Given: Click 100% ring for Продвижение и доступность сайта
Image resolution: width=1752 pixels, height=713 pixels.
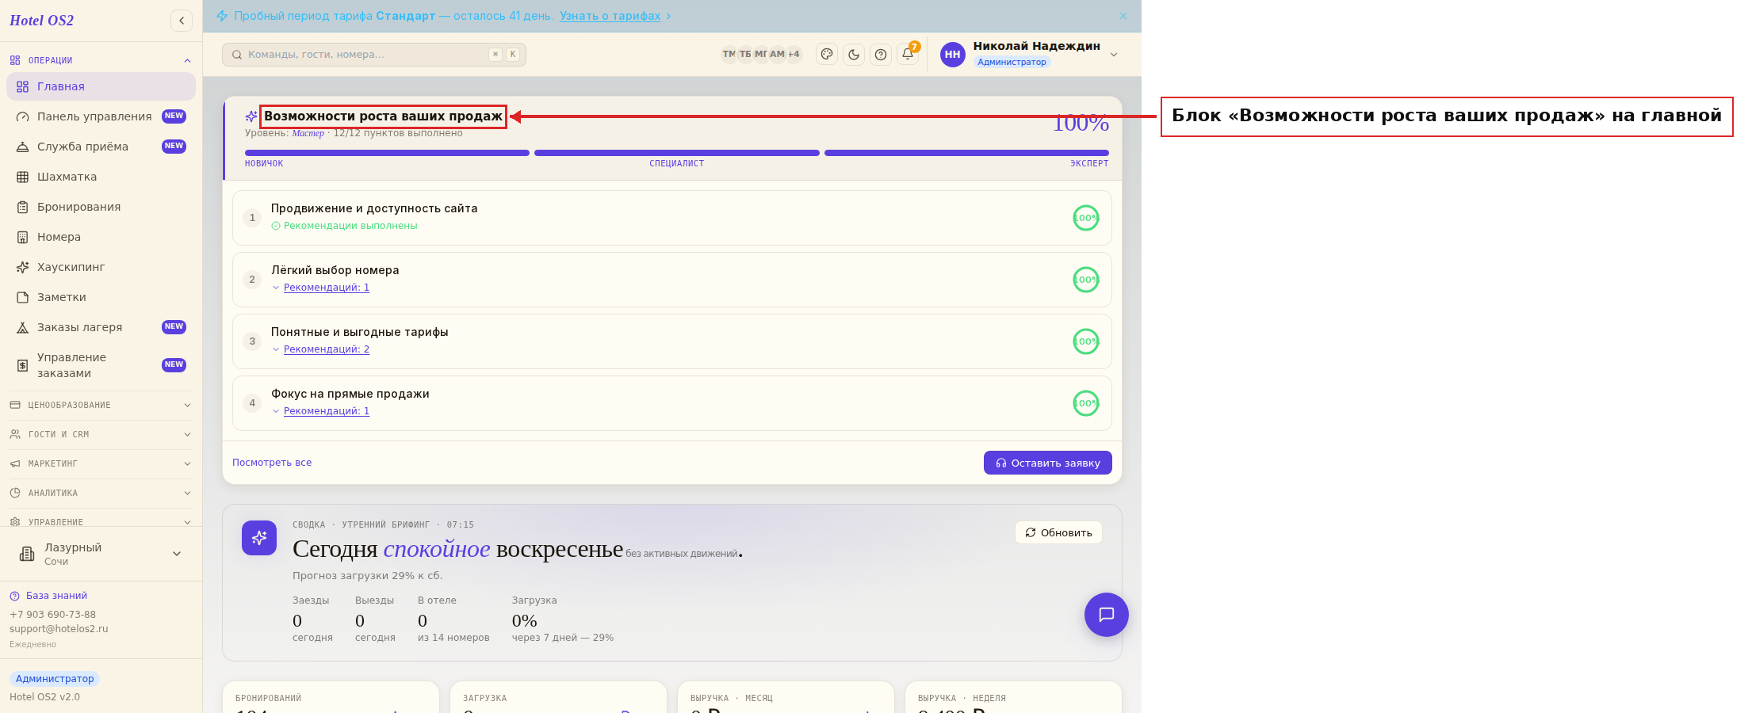Looking at the screenshot, I should 1086,218.
